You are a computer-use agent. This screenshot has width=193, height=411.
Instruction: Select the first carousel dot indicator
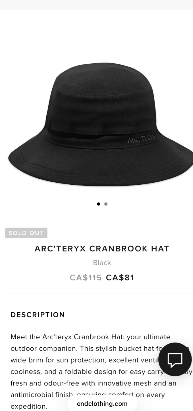tap(98, 204)
